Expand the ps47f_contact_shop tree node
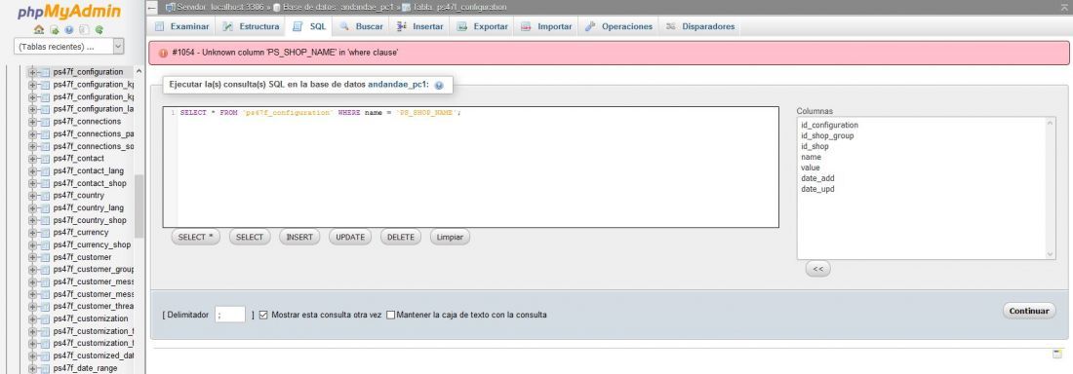The height and width of the screenshot is (374, 1073). [32, 183]
